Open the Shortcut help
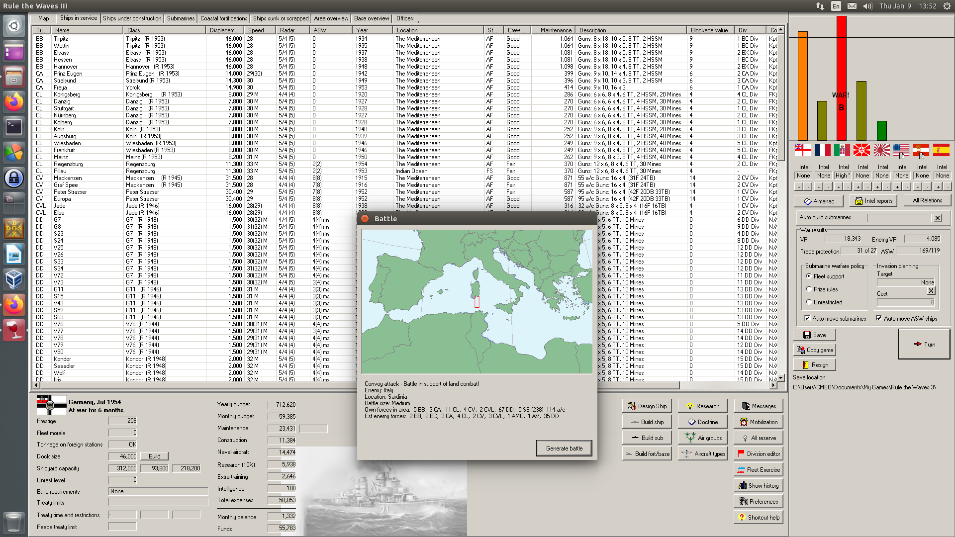 [759, 517]
